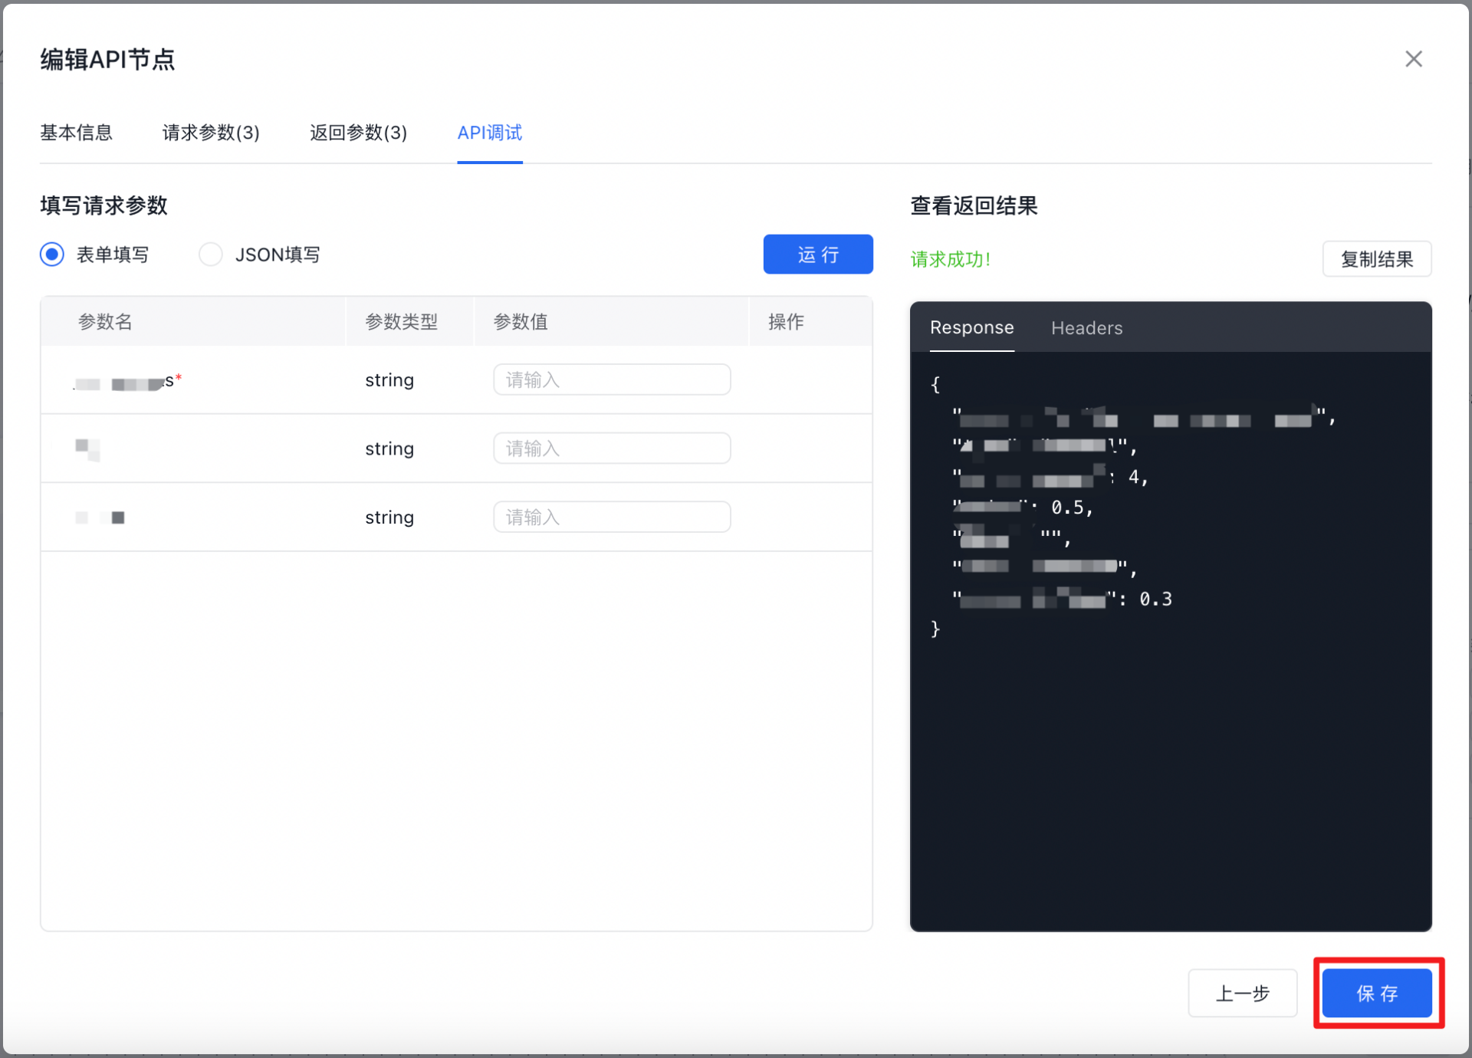Viewport: 1472px width, 1058px height.
Task: Switch to the Response tab
Action: pos(971,327)
